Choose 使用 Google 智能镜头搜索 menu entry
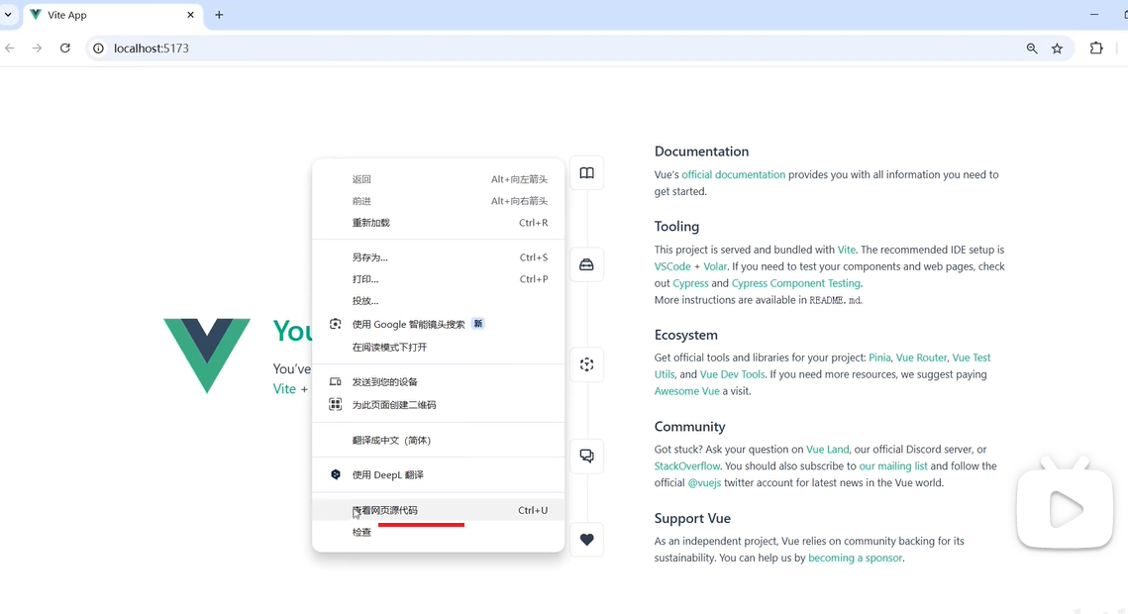Viewport: 1128px width, 614px height. coord(438,324)
